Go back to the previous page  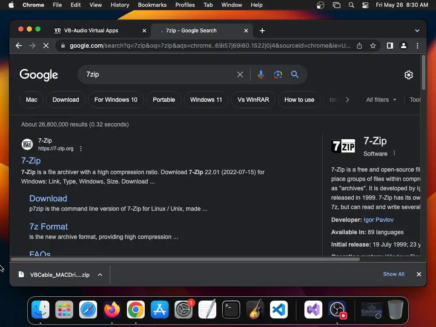[19, 46]
